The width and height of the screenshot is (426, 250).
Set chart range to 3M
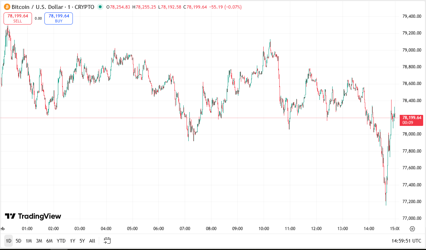(x=39, y=241)
